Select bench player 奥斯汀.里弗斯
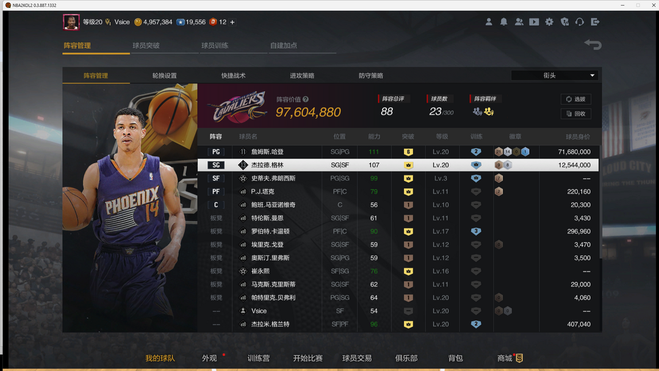The image size is (659, 371). tap(398, 258)
